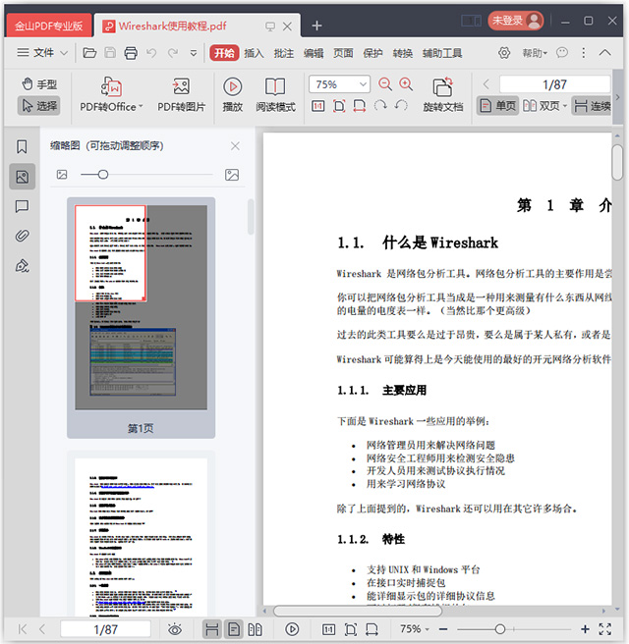Start slideshow with the 播放 button
Screen dimensions: 629x644
(233, 94)
